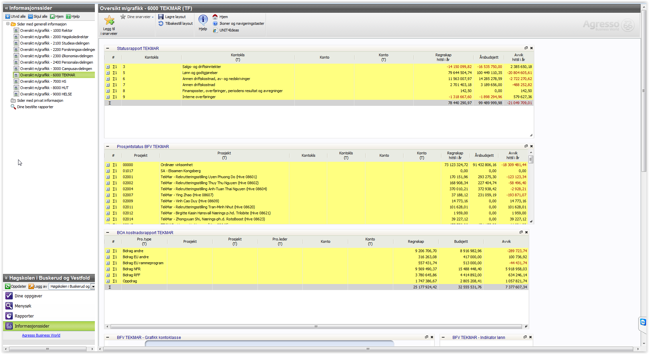Open Rapporter menu
649x354 pixels.
click(x=49, y=316)
